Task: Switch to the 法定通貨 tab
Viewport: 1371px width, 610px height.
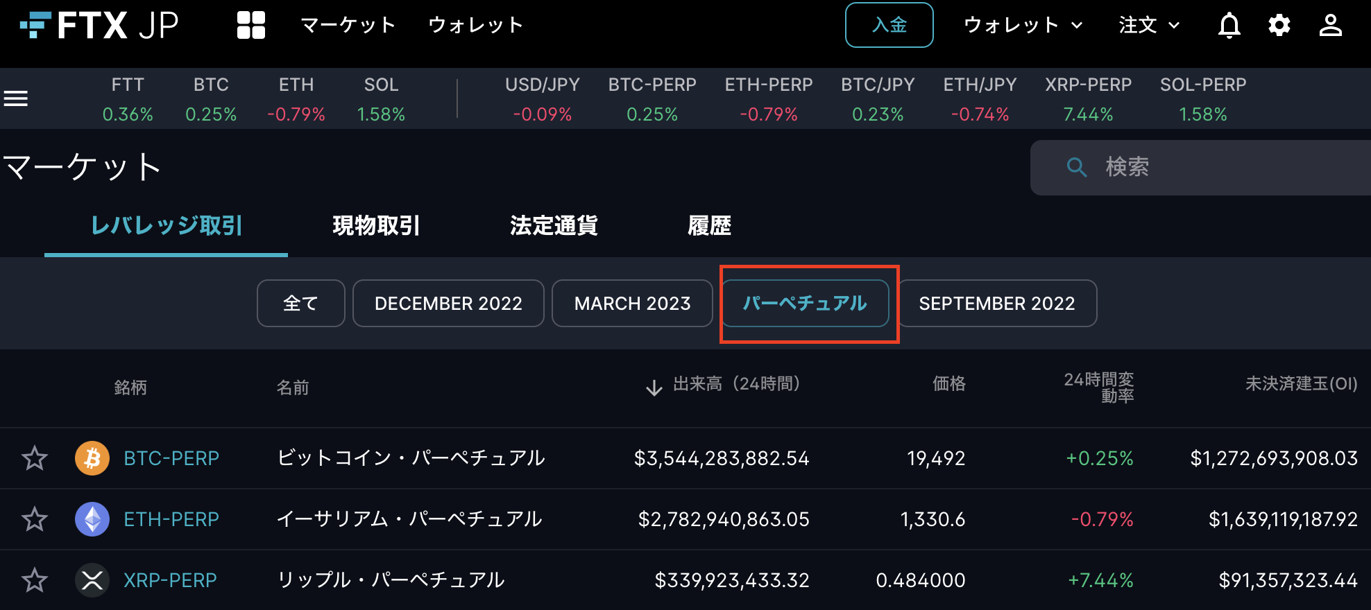Action: pyautogui.click(x=554, y=225)
